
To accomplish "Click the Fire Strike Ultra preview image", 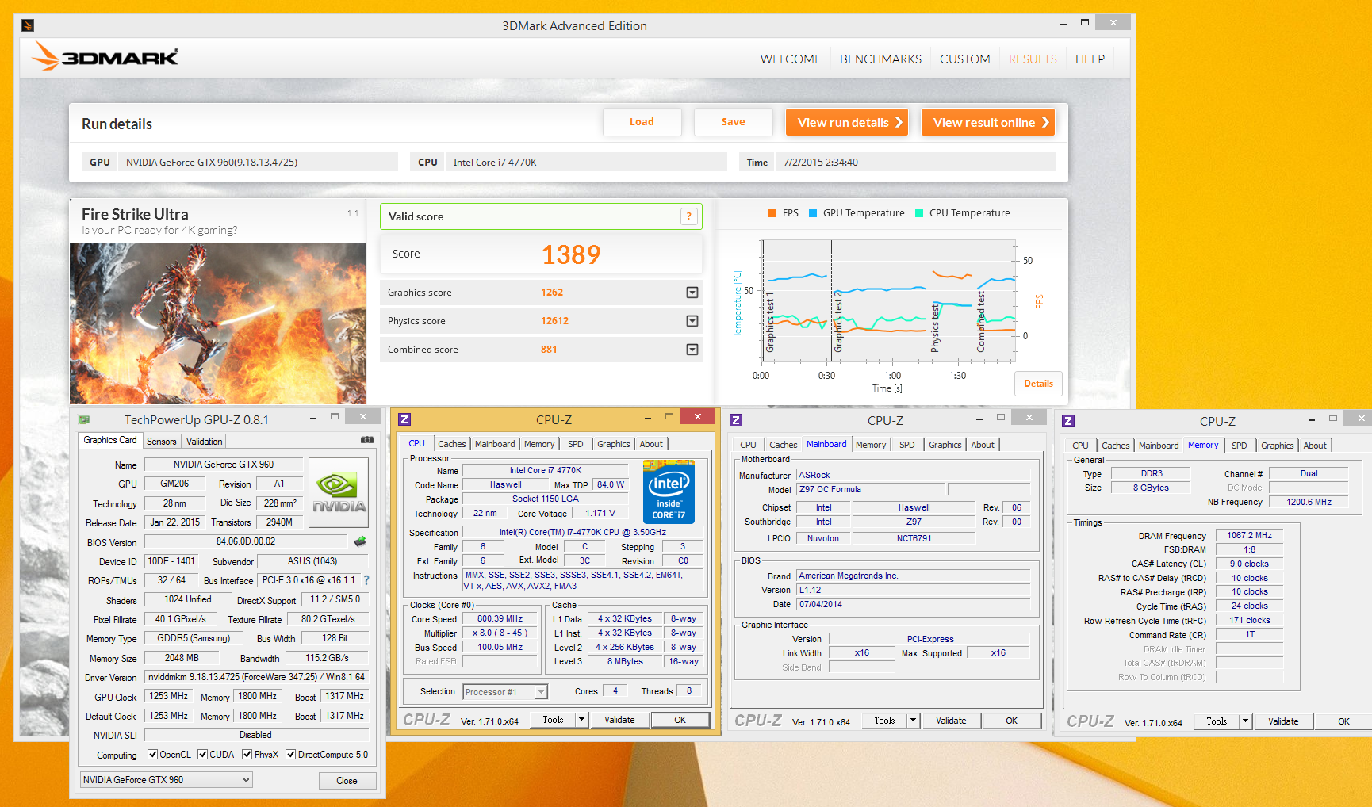I will coord(218,323).
